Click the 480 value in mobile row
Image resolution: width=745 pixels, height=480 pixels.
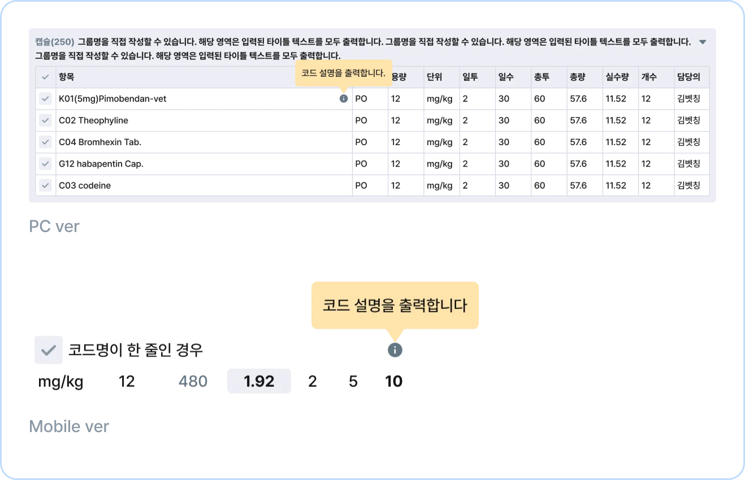(x=193, y=382)
